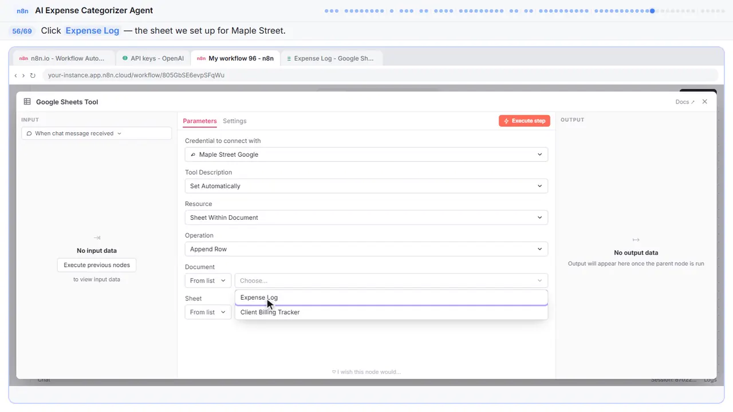The image size is (733, 412).
Task: Click Execute previous nodes button
Action: (97, 265)
